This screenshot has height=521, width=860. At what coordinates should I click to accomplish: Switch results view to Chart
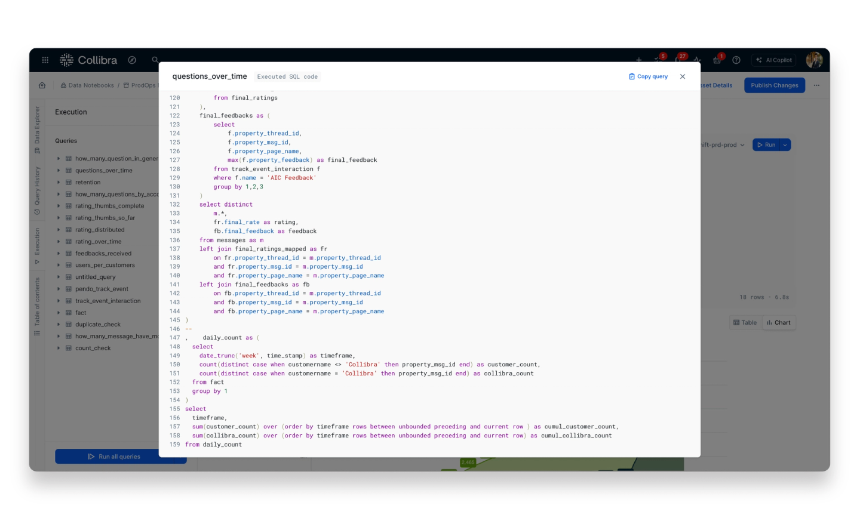pos(779,323)
